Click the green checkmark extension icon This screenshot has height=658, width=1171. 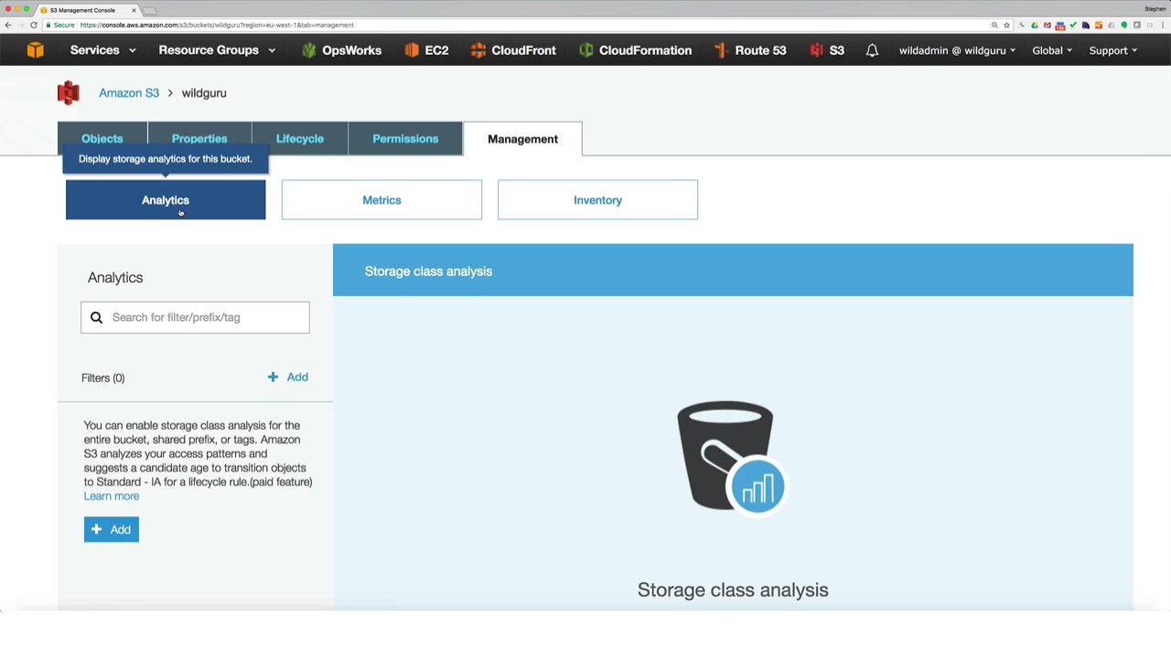point(1073,25)
